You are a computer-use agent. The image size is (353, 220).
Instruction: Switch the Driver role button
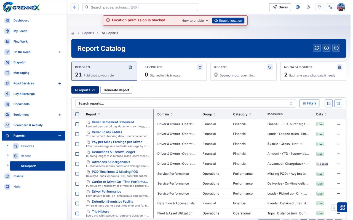point(280,7)
